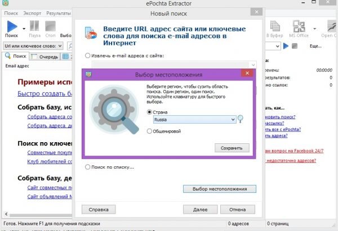Viewport: 338px width, 231px height.
Task: Start search with blue Поиск play icon
Action: (12, 26)
